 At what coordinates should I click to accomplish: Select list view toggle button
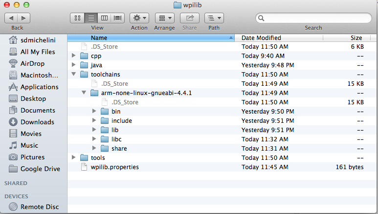(x=90, y=18)
